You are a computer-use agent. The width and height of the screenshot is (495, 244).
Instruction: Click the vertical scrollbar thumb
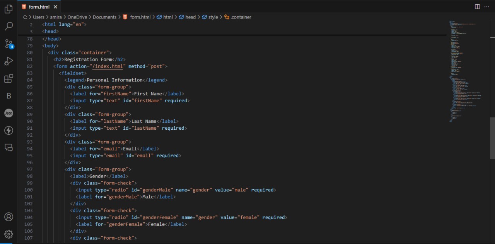click(x=492, y=138)
